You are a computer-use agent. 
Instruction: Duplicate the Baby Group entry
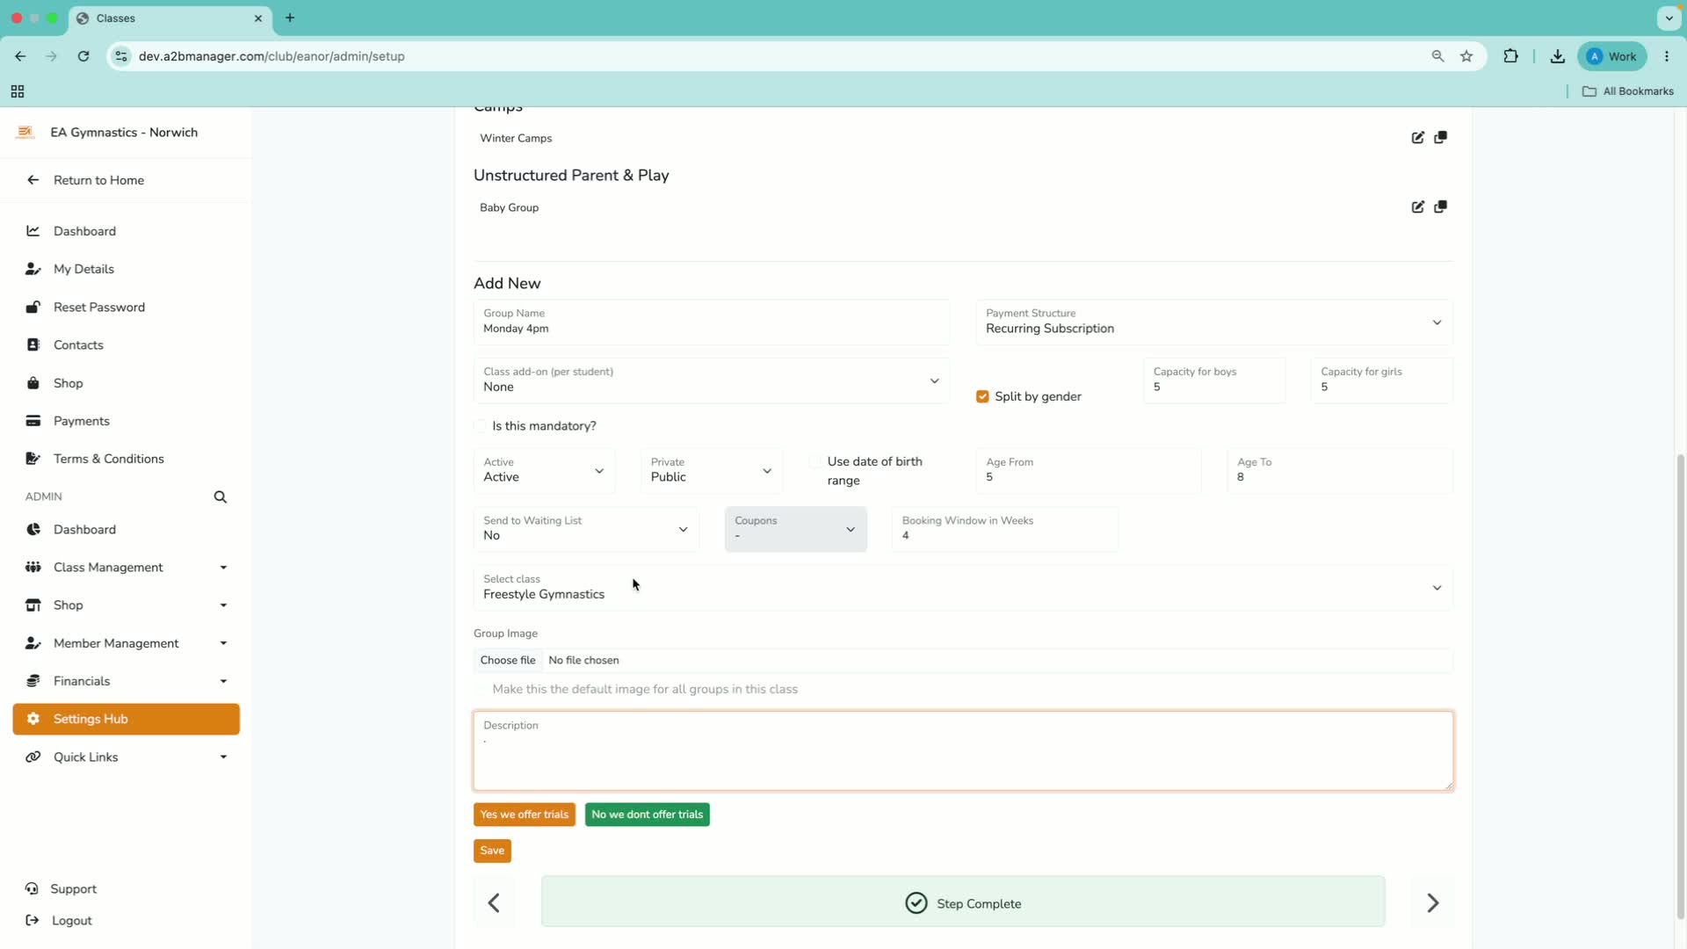pos(1440,207)
